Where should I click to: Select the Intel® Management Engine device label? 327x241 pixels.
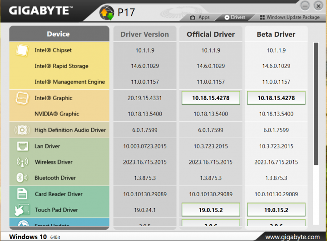(x=69, y=82)
